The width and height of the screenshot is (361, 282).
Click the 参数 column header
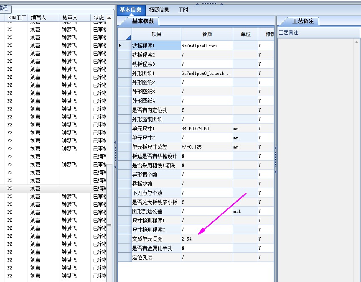(x=207, y=34)
